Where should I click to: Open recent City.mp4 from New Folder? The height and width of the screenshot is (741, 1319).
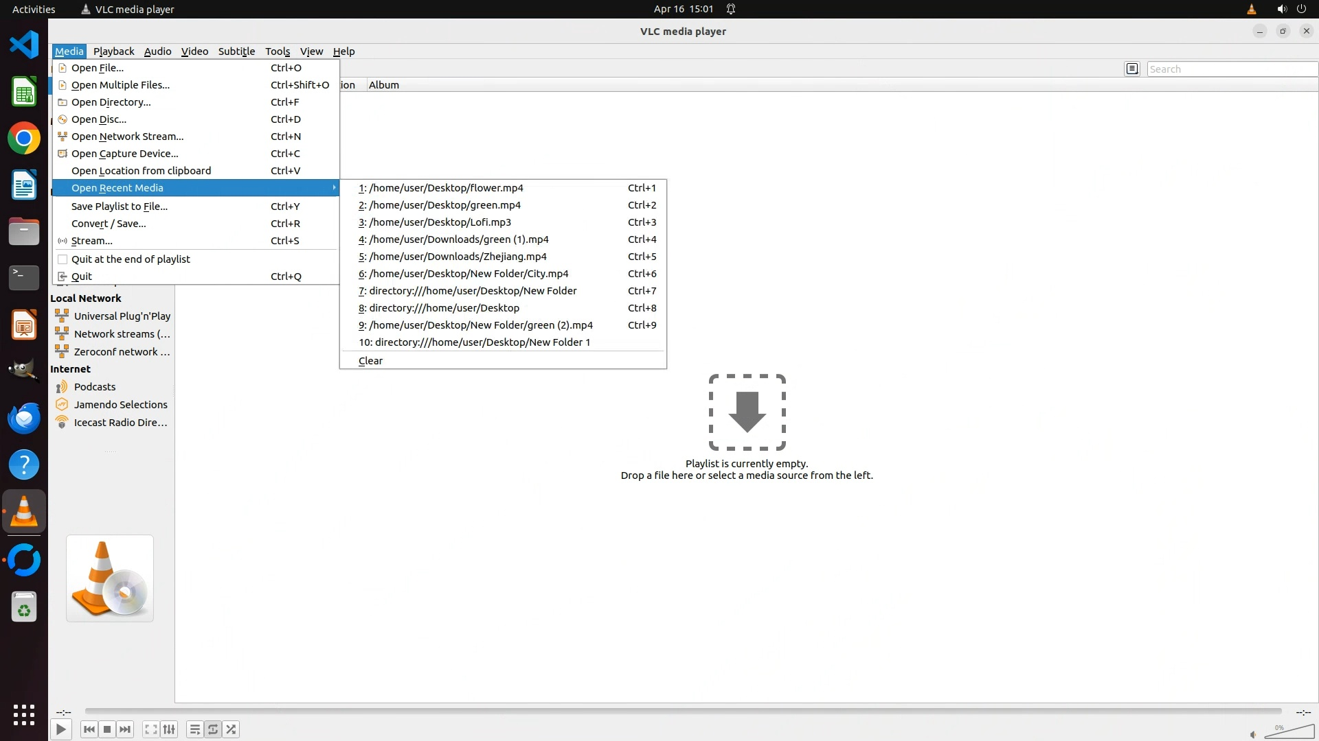click(469, 274)
